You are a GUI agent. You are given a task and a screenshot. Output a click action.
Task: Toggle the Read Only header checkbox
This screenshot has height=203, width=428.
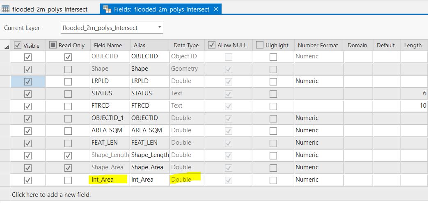pyautogui.click(x=53, y=45)
